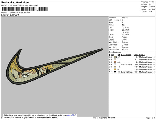
Task: Click the 'Max Jump:' label
Action: [113, 47]
